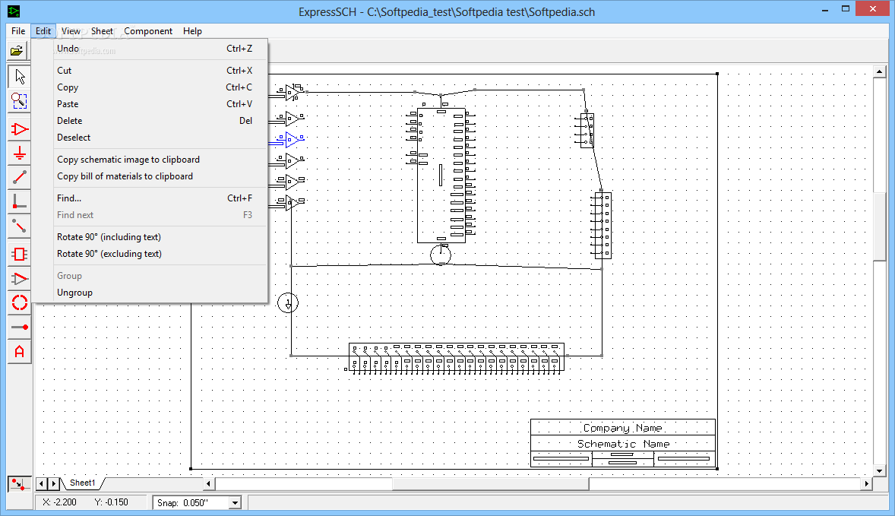Click the open file folder icon
The image size is (895, 516).
[17, 51]
